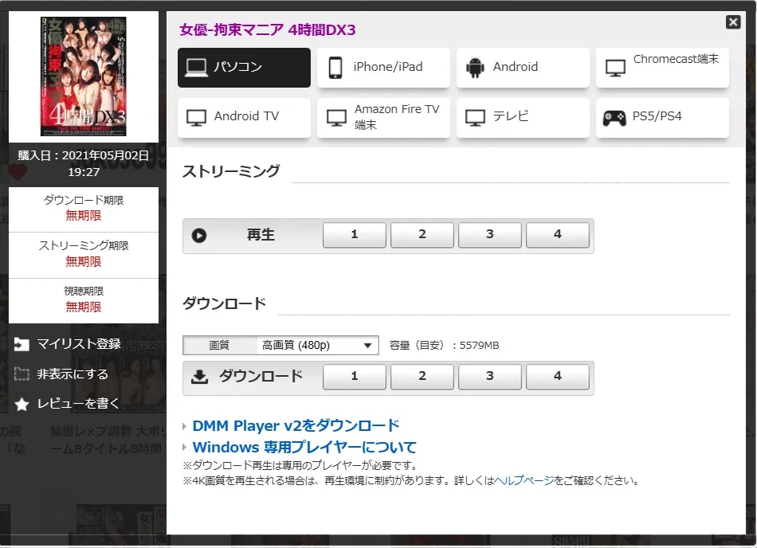The height and width of the screenshot is (548, 757).
Task: Choose the Android robot icon tab
Action: (x=476, y=68)
